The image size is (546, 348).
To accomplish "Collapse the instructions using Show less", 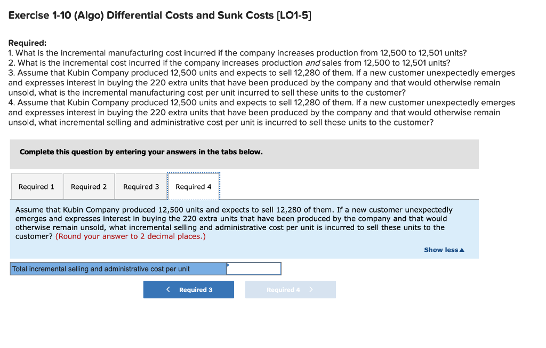I will [440, 249].
